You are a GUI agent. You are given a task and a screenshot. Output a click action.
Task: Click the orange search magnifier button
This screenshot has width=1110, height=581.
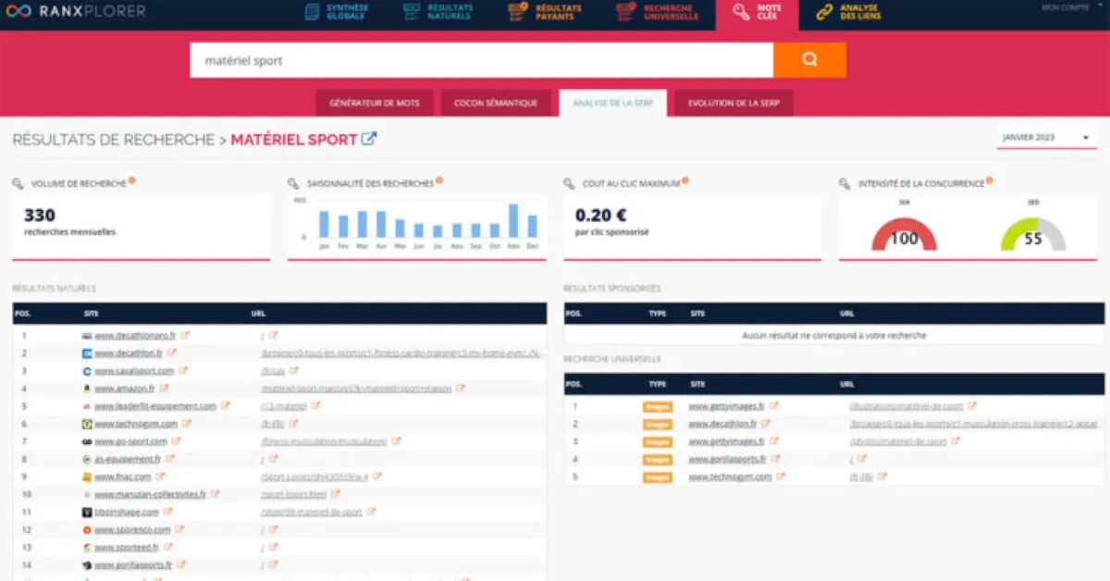[x=809, y=59]
